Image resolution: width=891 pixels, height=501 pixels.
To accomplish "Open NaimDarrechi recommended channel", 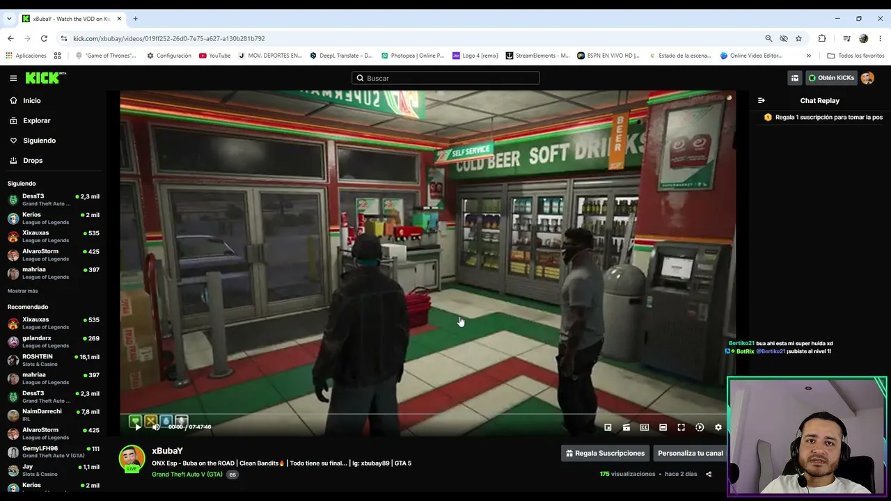I will tap(54, 415).
